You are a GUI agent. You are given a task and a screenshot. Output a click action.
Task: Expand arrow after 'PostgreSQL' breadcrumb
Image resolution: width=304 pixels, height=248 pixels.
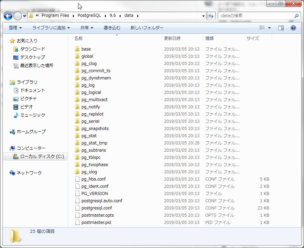tap(106, 16)
